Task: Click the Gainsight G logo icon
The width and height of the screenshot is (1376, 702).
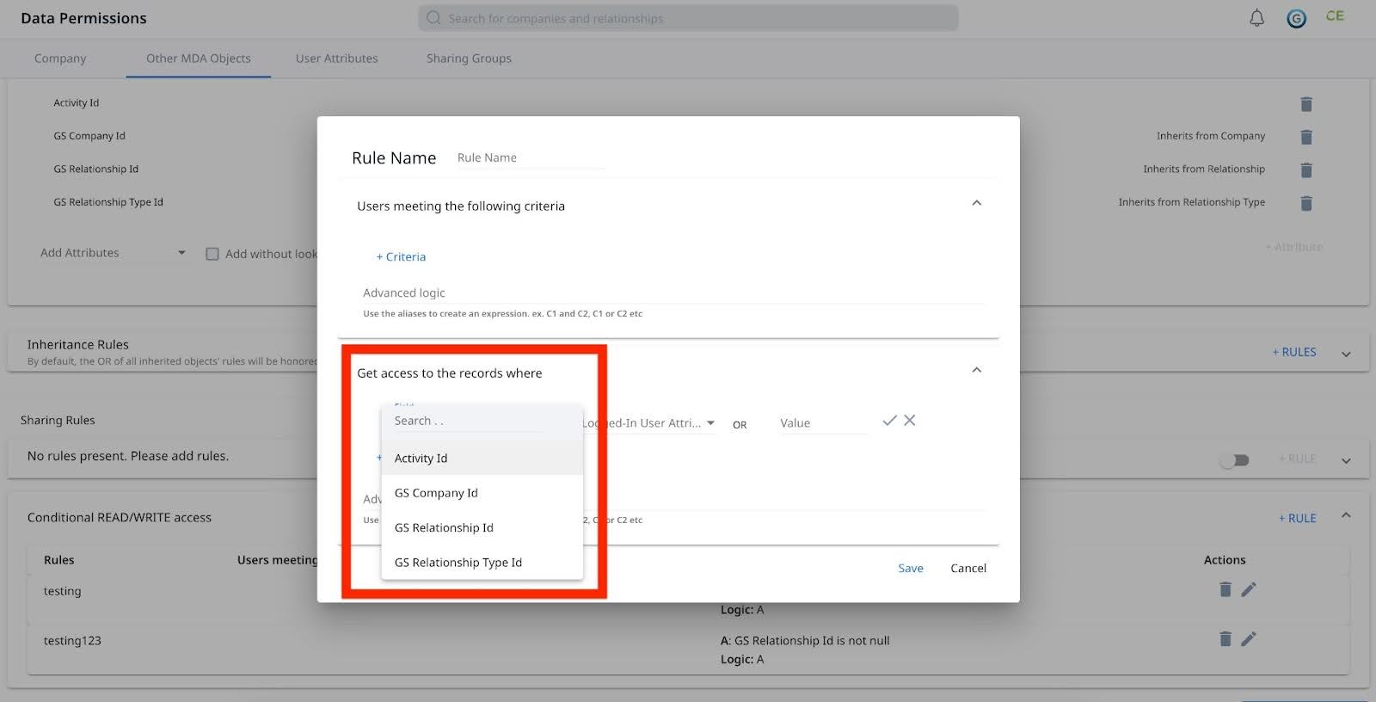Action: pos(1296,18)
